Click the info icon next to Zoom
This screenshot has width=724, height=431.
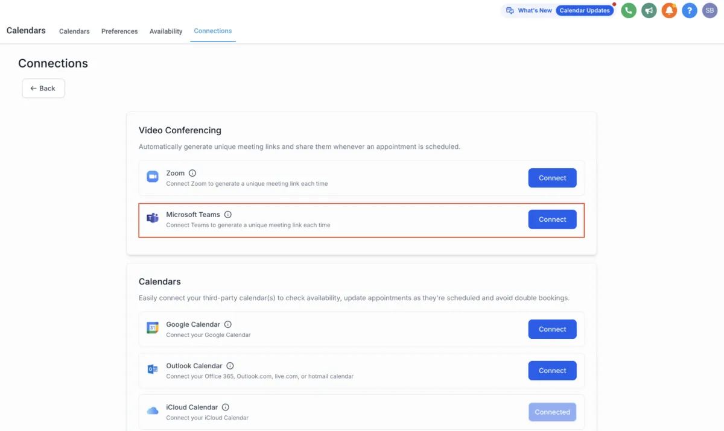(192, 173)
